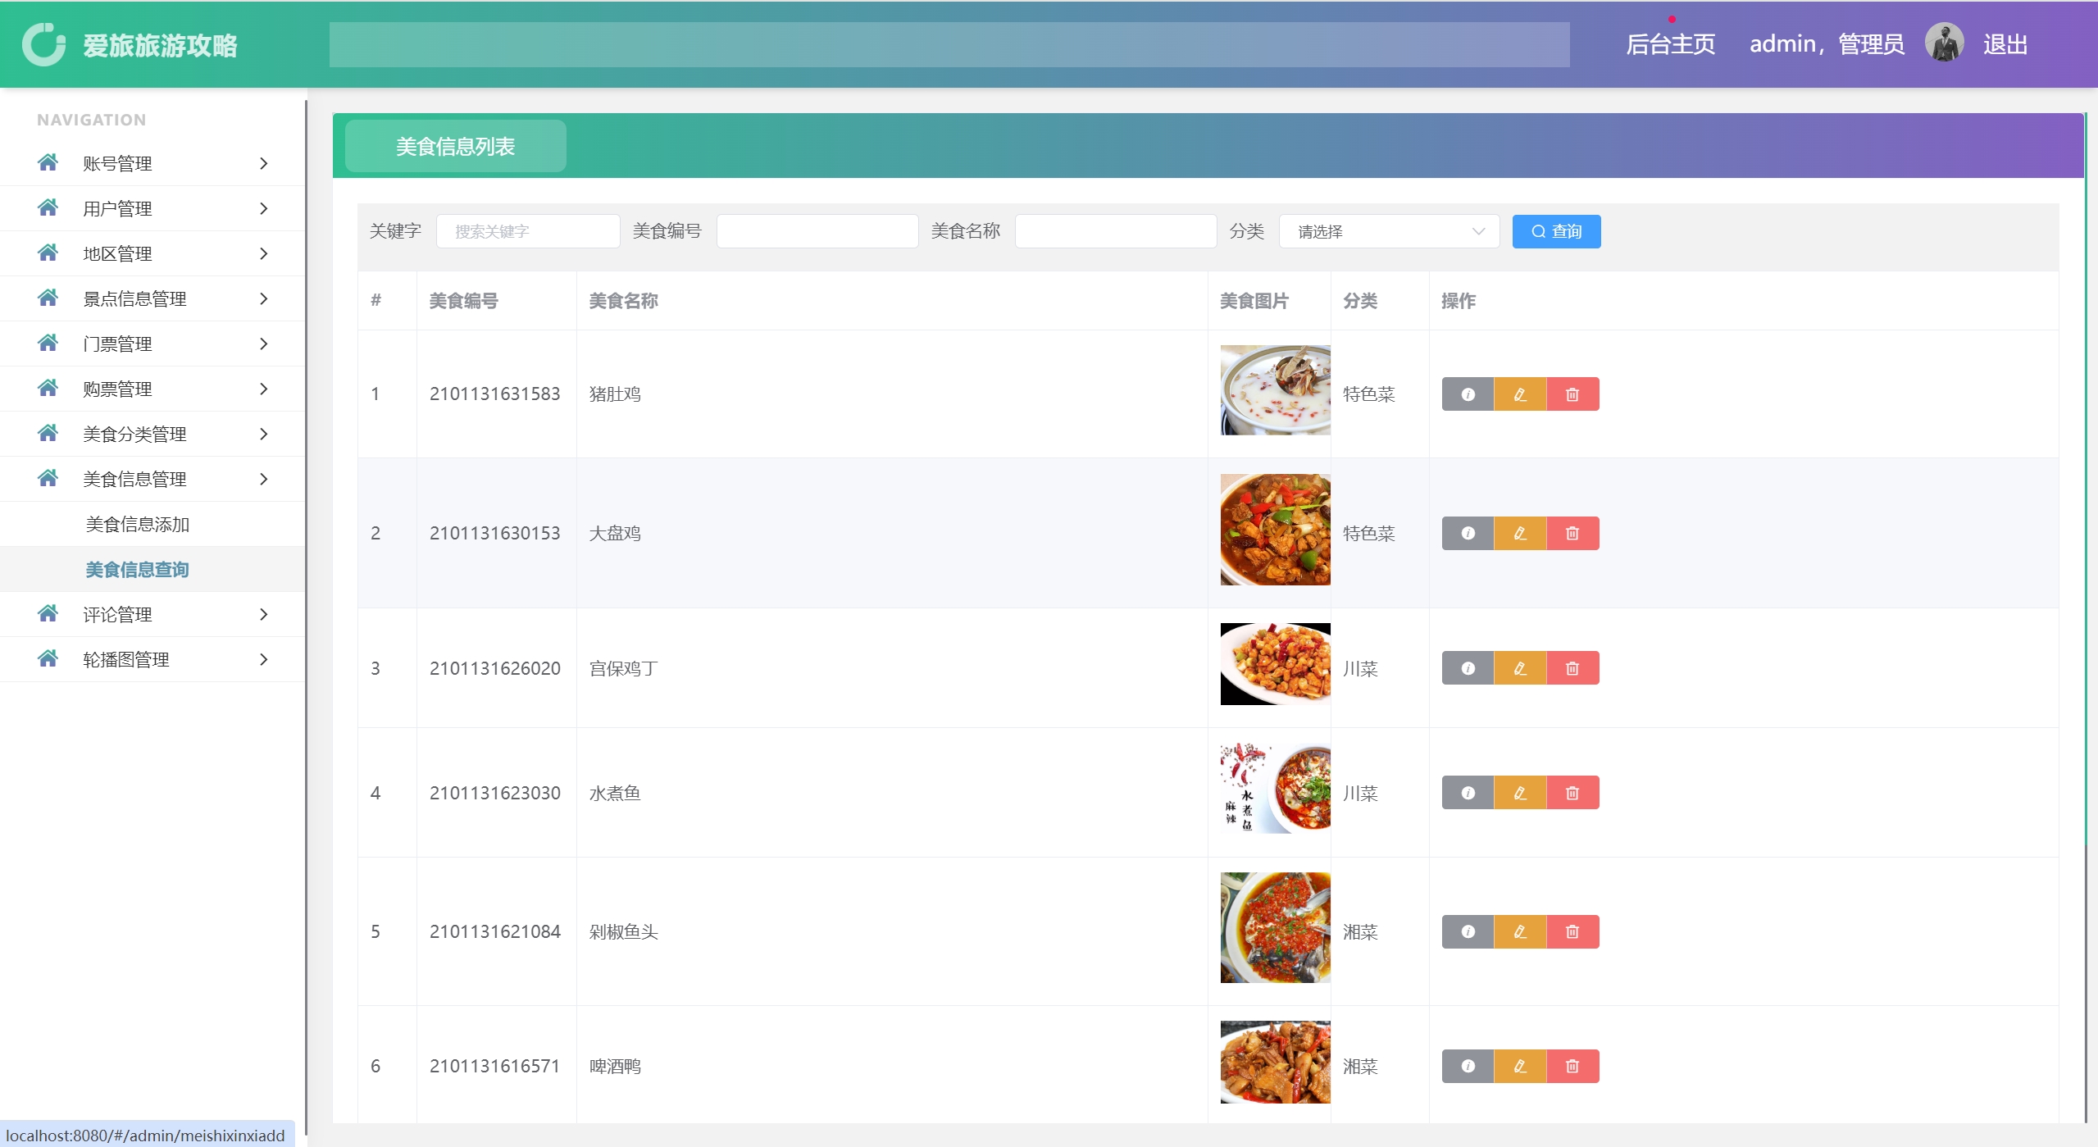Click the 查询 search button
Image resolution: width=2098 pixels, height=1147 pixels.
pyautogui.click(x=1556, y=232)
